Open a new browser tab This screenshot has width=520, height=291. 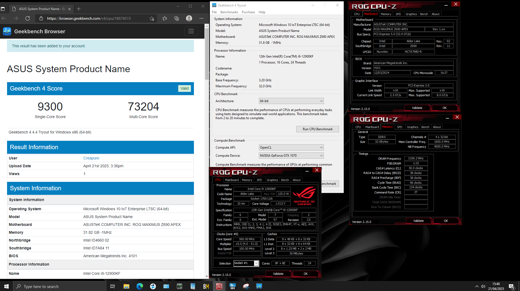79,9
